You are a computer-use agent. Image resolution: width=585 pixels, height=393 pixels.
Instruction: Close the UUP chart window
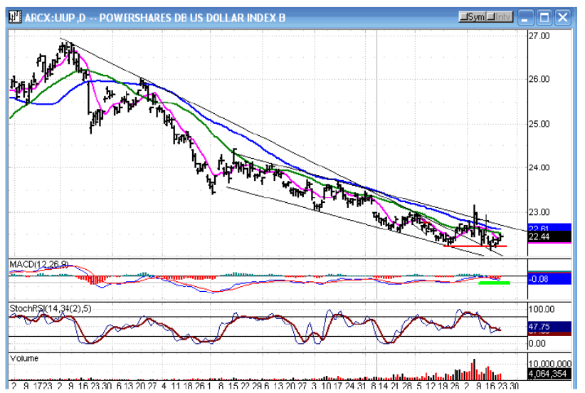click(x=563, y=18)
